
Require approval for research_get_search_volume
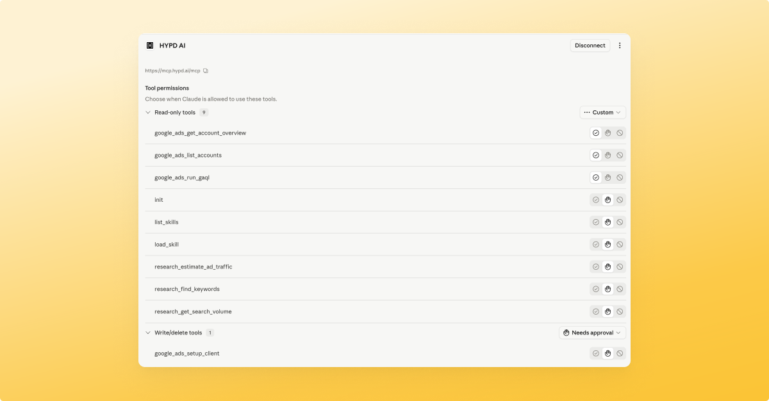608,311
